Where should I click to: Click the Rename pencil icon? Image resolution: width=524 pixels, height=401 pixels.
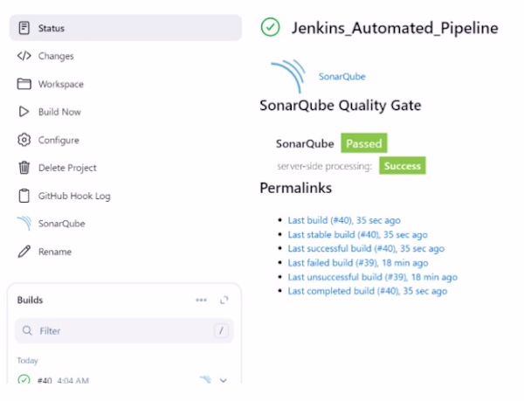click(24, 252)
